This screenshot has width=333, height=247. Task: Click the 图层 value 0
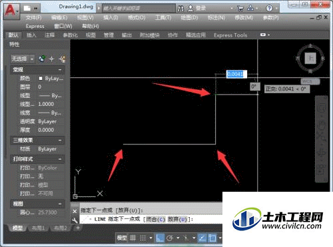tap(39, 87)
